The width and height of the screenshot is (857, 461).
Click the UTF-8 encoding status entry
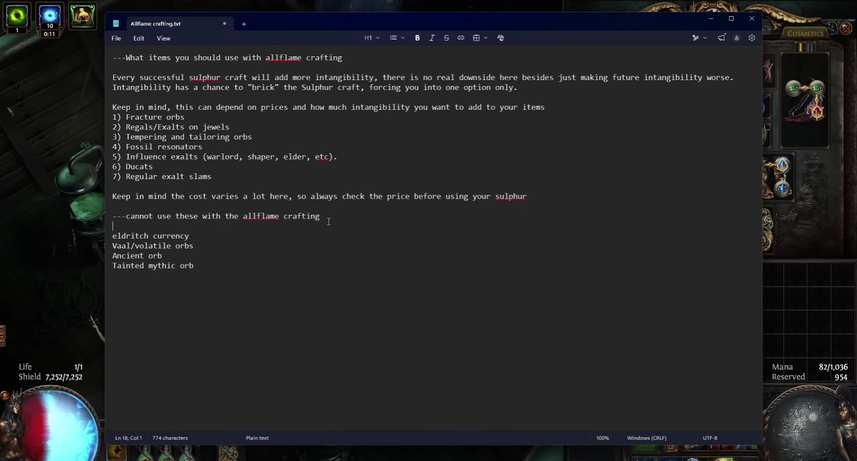(x=710, y=438)
